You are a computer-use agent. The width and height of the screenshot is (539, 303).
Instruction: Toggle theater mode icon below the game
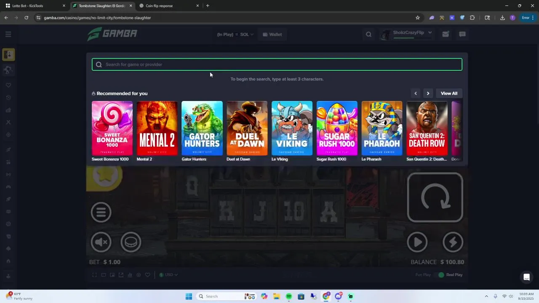tap(103, 275)
